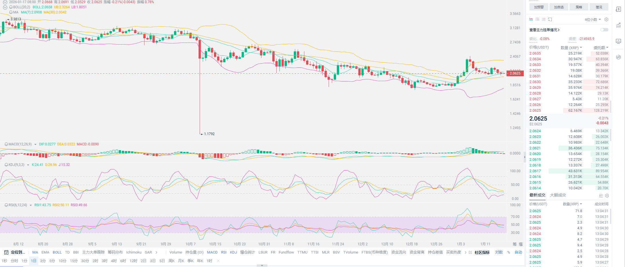Click the 加自选 button

pos(559,7)
